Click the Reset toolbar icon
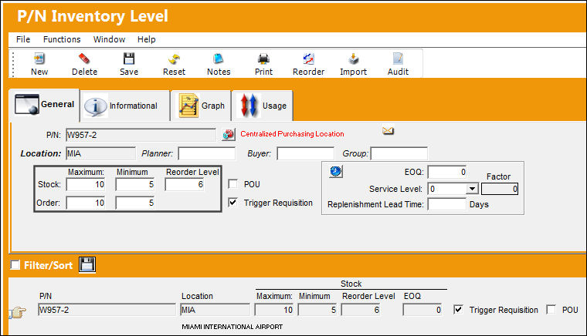The height and width of the screenshot is (336, 587). (174, 59)
